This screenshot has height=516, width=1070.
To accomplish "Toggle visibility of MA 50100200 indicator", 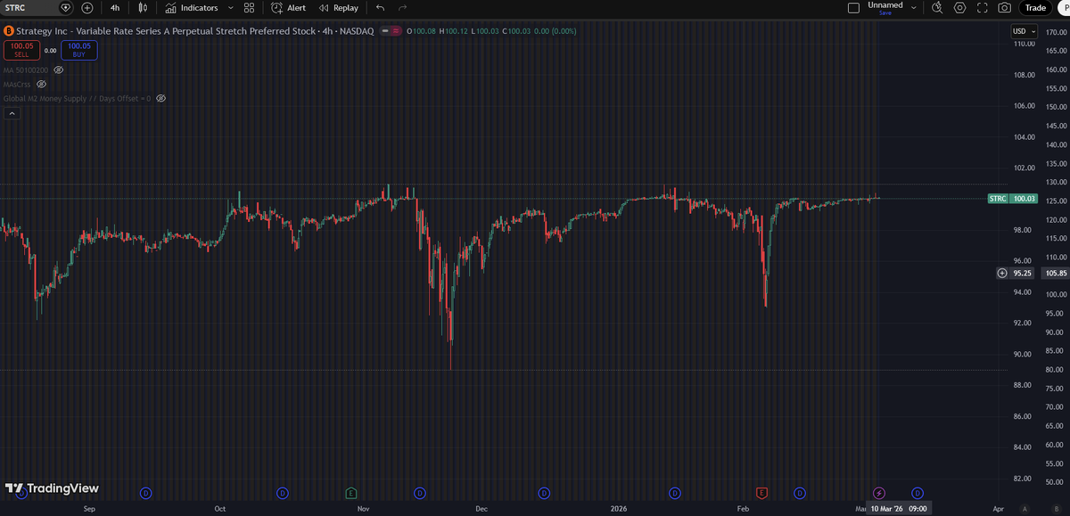I will (x=58, y=70).
